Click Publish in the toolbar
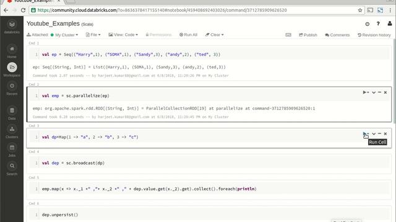Image resolution: width=396 pixels, height=222 pixels. click(x=308, y=35)
